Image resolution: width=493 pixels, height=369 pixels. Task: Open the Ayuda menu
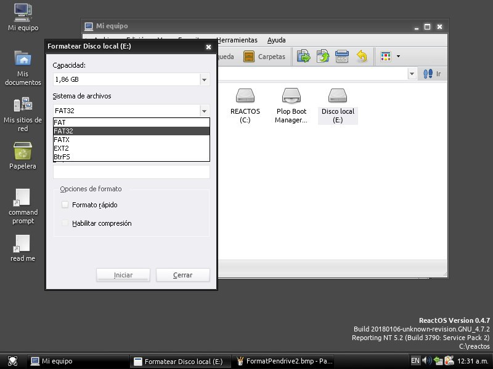(276, 40)
